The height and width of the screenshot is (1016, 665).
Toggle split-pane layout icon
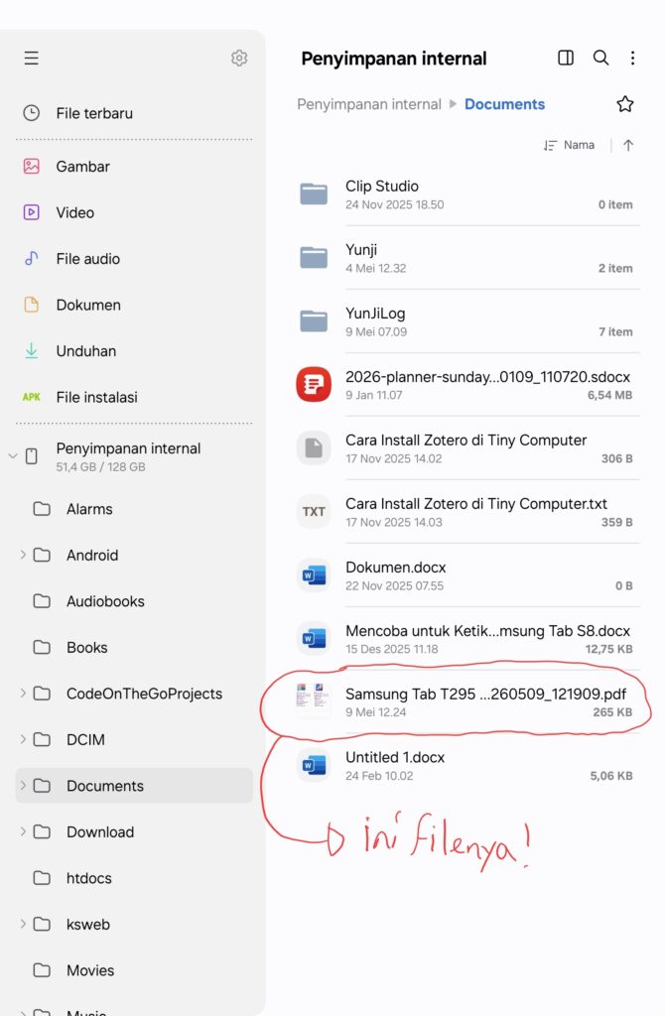coord(566,59)
